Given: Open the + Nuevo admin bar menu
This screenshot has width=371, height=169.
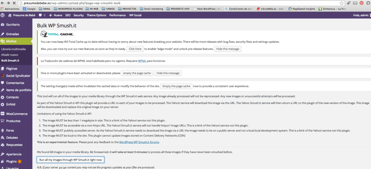Looking at the screenshot, I should click(56, 15).
